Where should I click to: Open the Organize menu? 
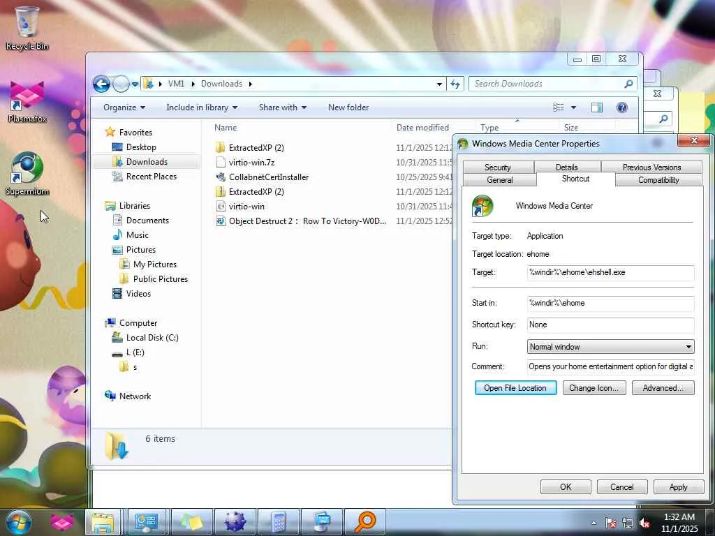[x=124, y=107]
